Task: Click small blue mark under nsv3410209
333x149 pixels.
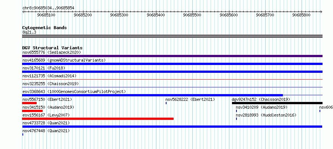Action: tap(236, 111)
